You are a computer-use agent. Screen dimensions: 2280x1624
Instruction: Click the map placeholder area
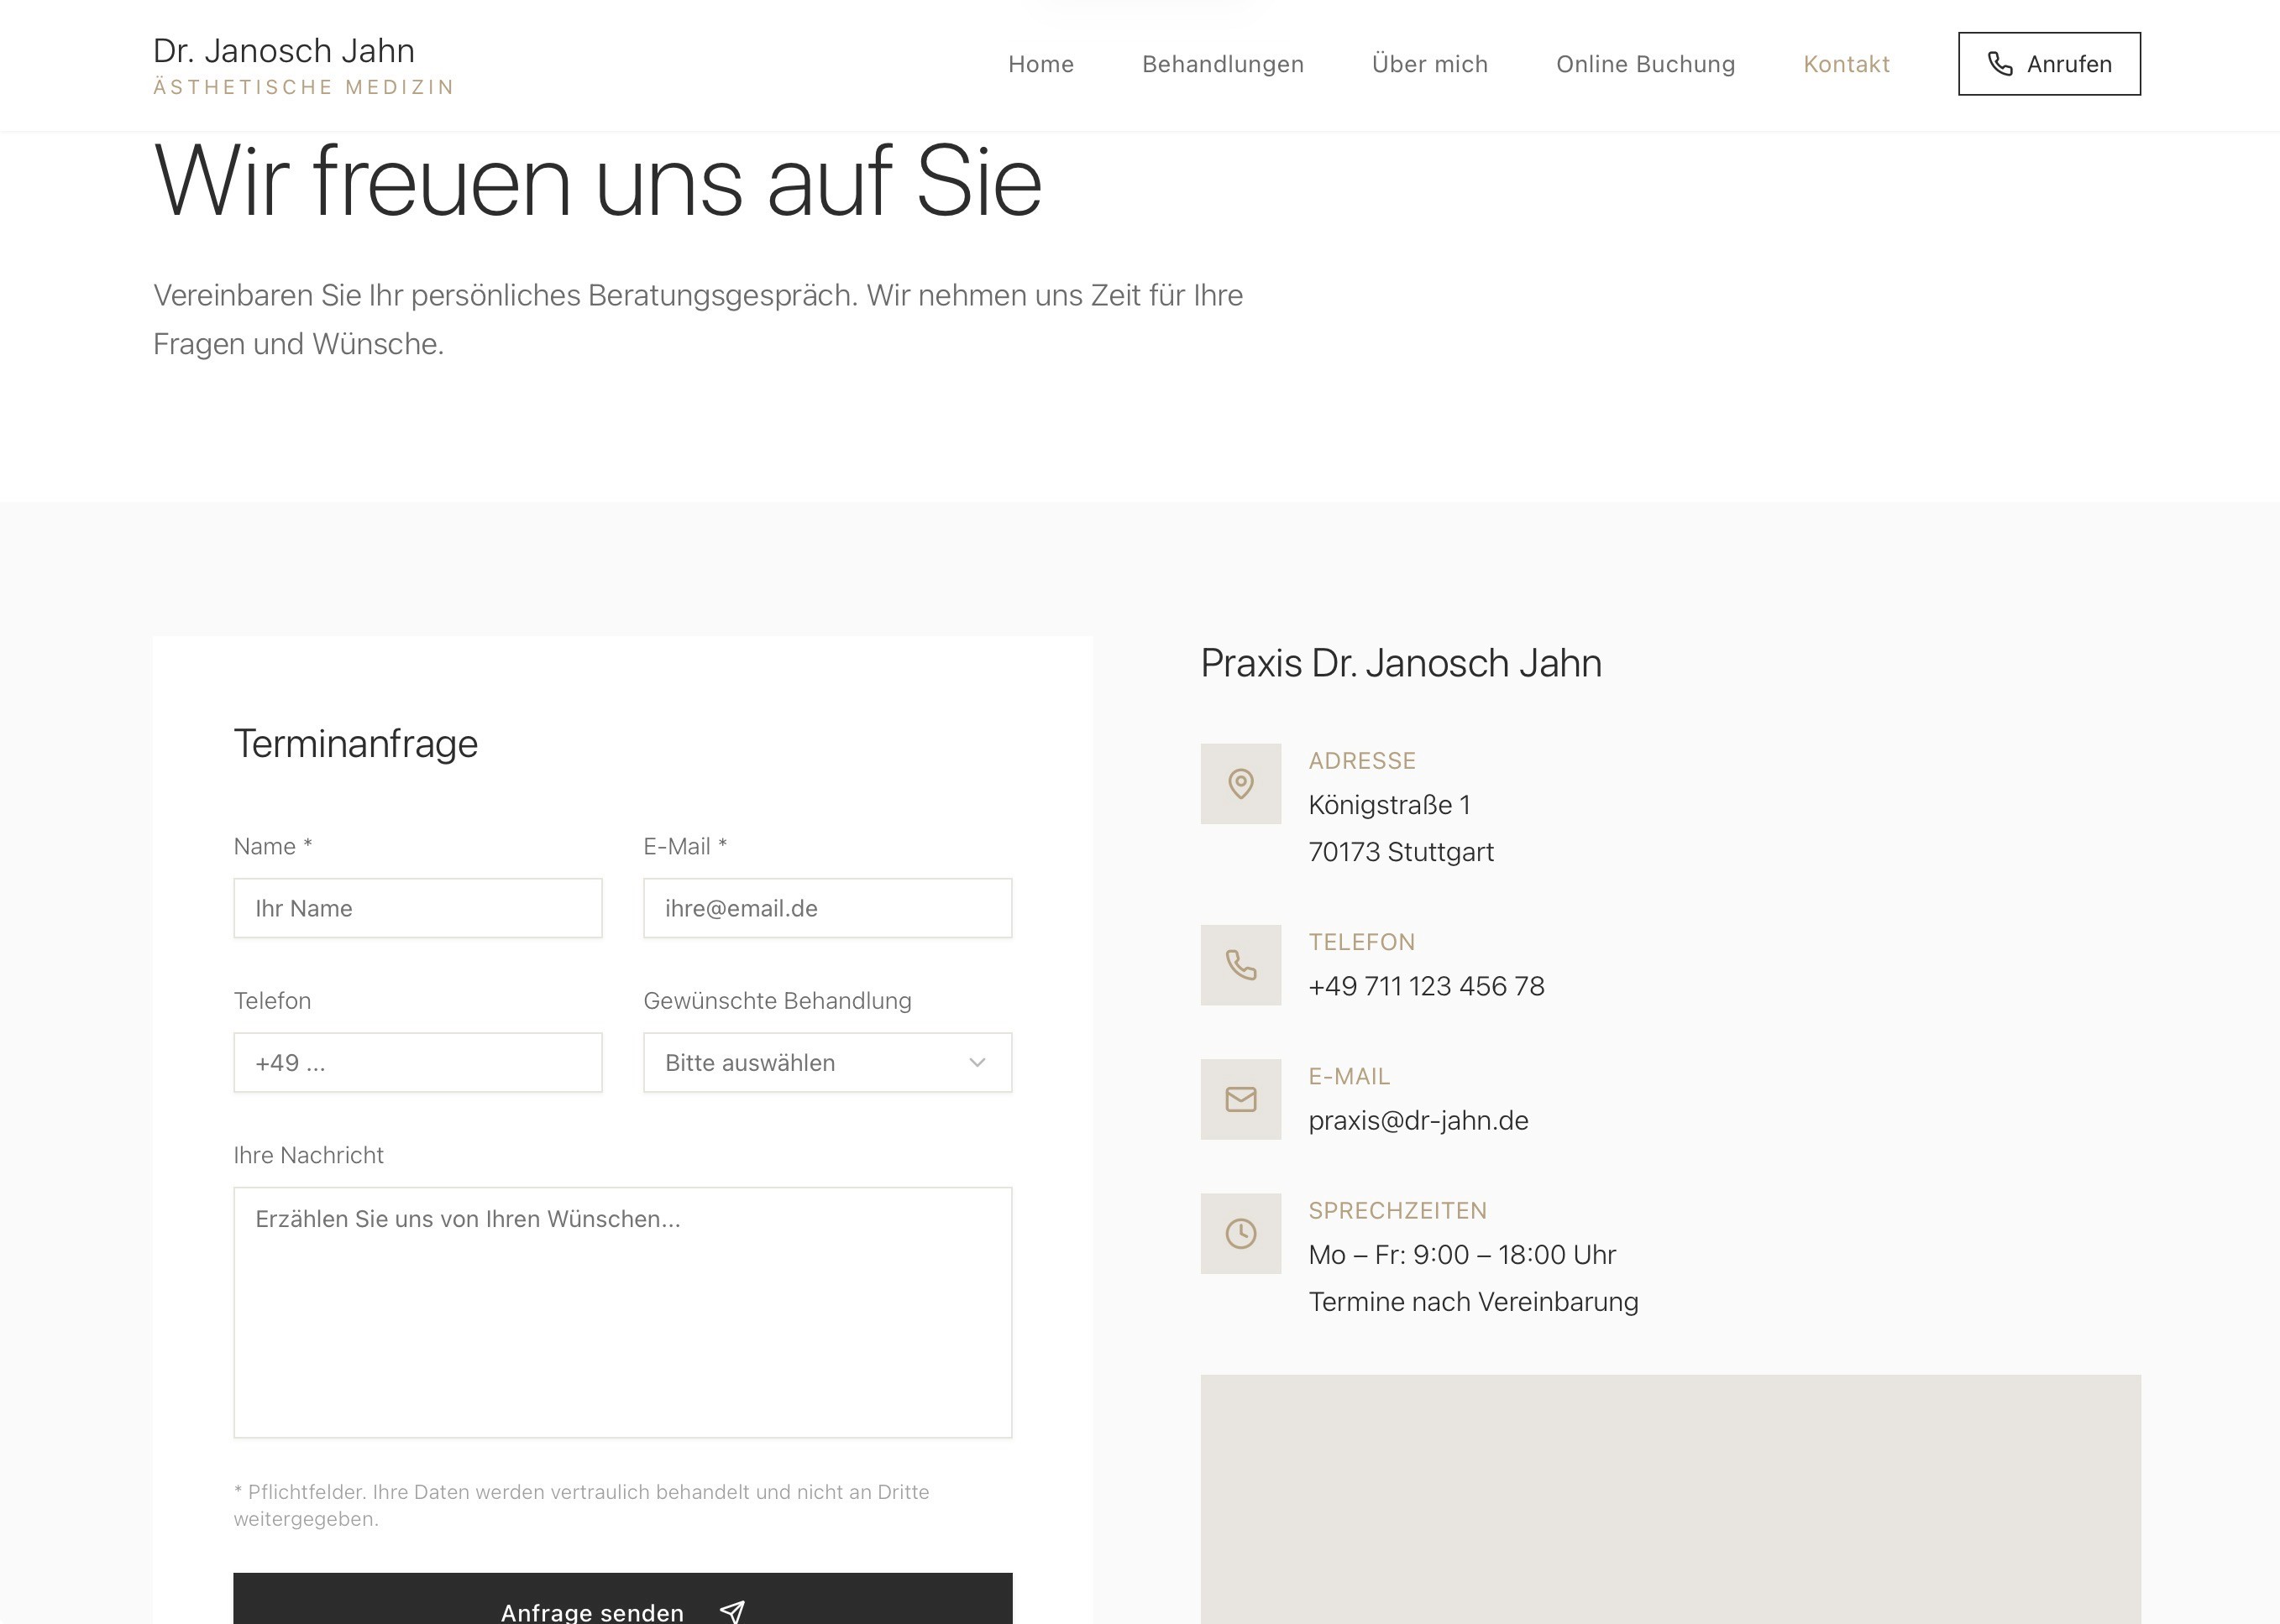pyautogui.click(x=1669, y=1498)
